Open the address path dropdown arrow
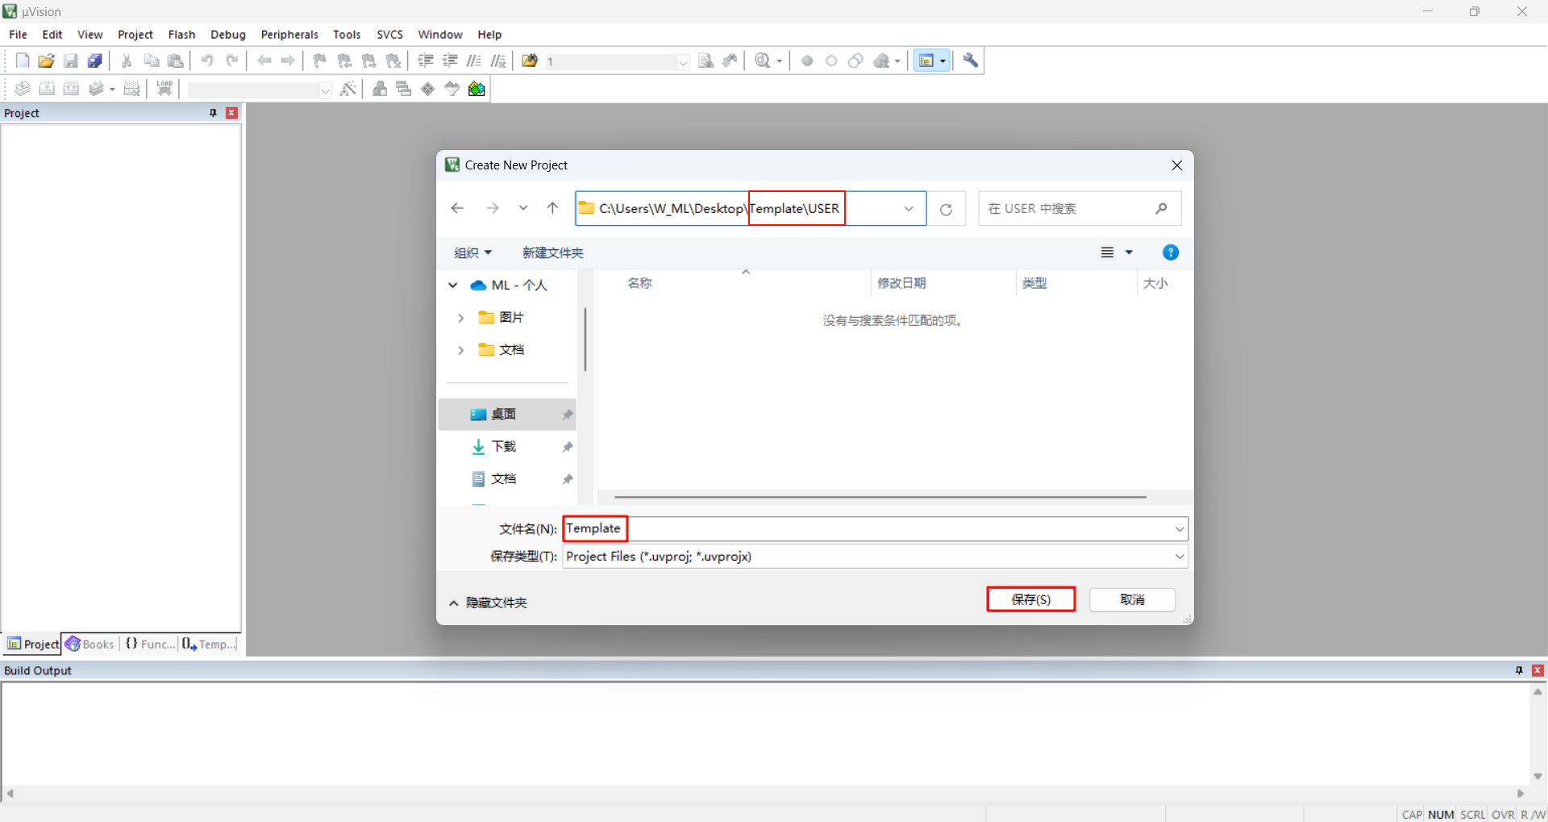This screenshot has width=1548, height=822. (909, 209)
